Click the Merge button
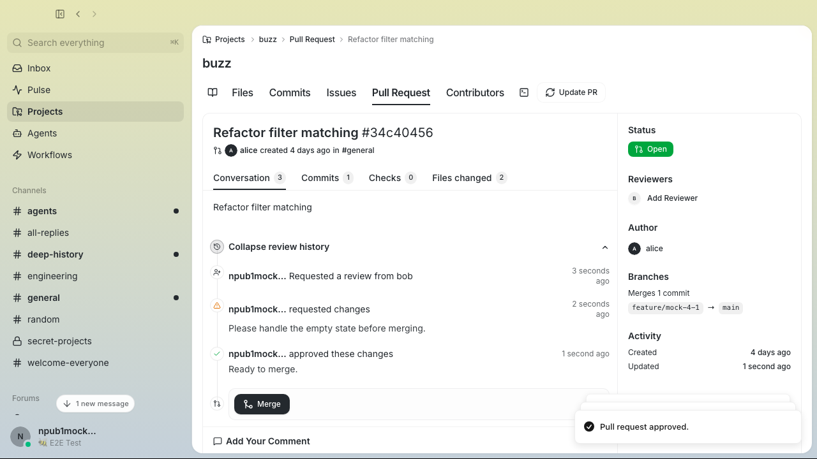Viewport: 817px width, 459px height. [262, 404]
